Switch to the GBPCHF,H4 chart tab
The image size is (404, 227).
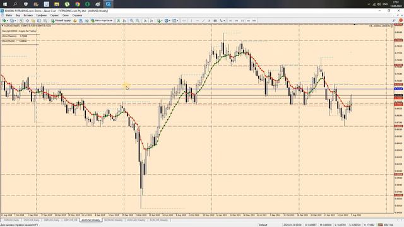[70, 220]
